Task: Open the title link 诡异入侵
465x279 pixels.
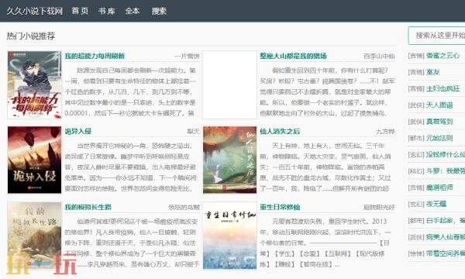Action: 78,131
